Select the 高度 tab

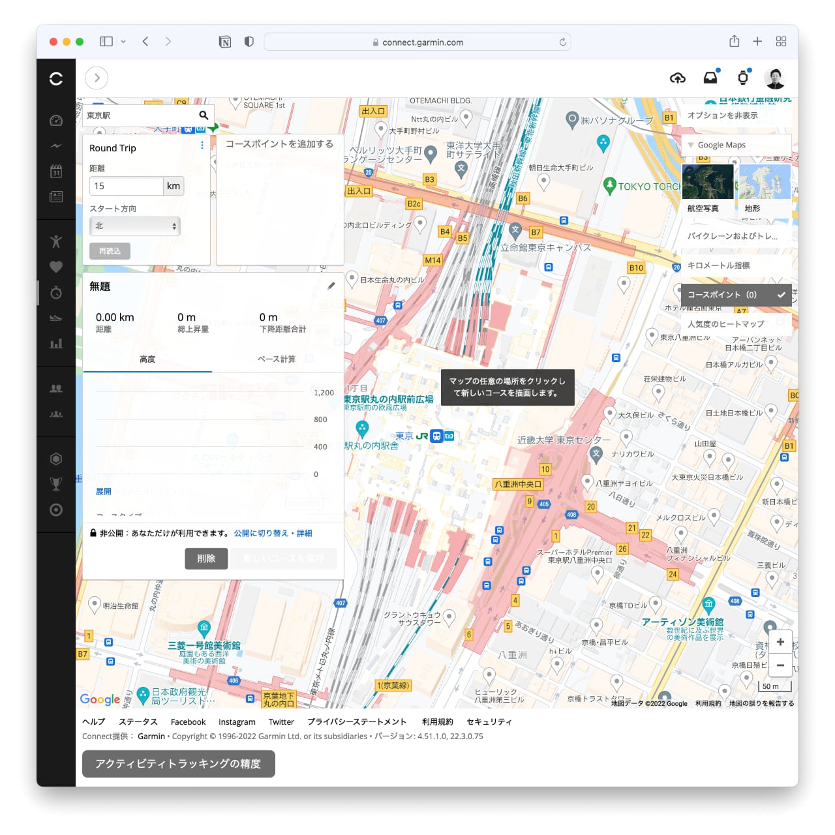click(x=147, y=359)
